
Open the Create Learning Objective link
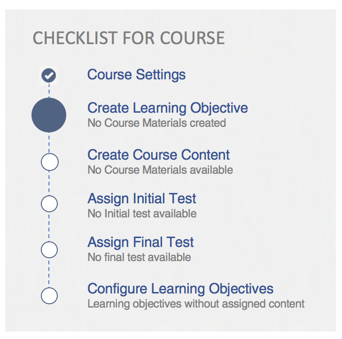pos(167,108)
